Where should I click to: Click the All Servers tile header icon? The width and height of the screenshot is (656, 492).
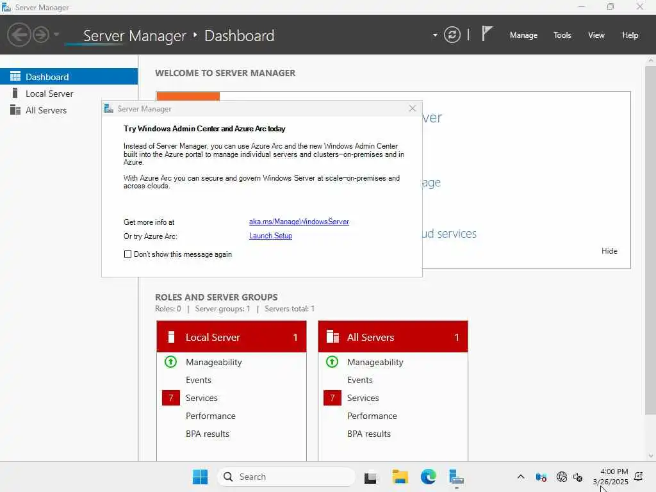(x=332, y=337)
